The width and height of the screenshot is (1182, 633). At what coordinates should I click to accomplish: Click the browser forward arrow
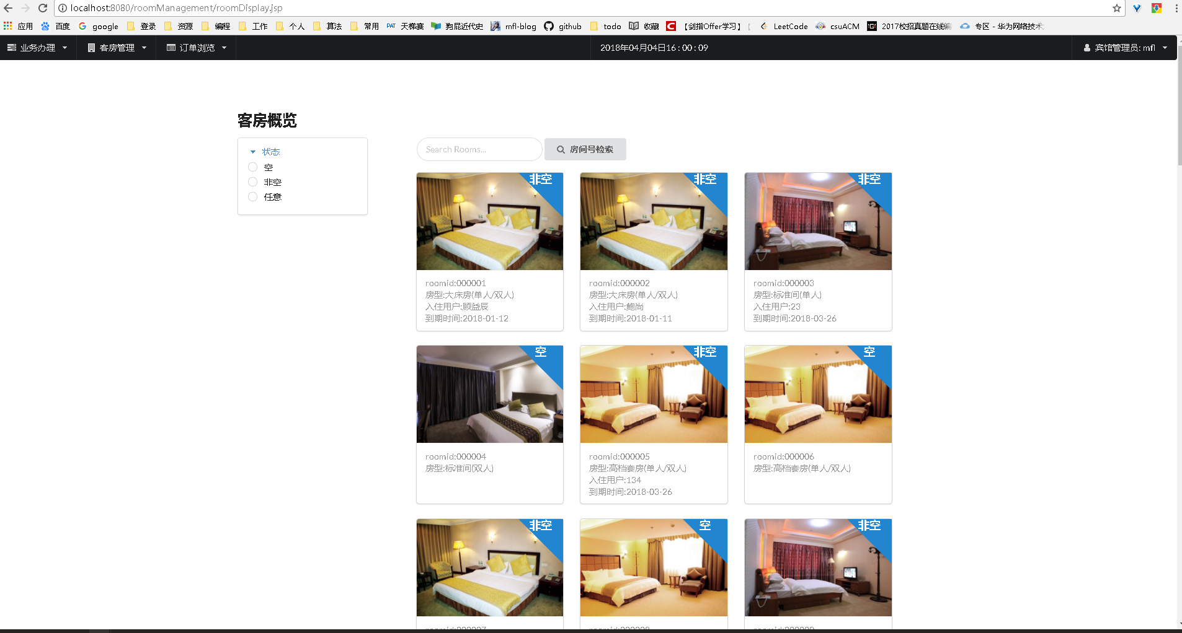coord(25,8)
